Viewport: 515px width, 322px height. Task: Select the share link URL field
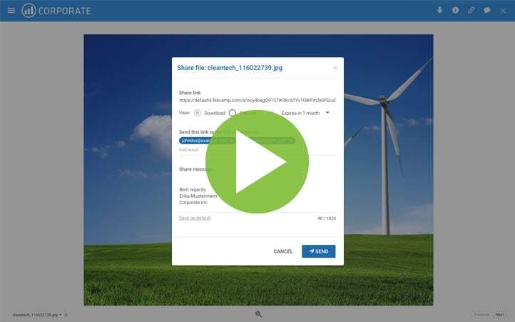point(257,100)
